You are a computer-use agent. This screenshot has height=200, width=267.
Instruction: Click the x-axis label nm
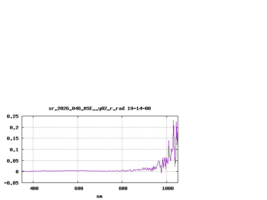[x=99, y=196]
